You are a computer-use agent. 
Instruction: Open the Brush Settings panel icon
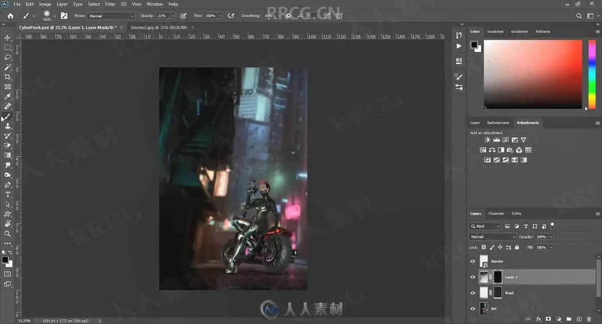pos(459,76)
